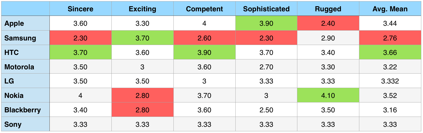Select the Sony row label
Image resolution: width=423 pixels, height=133 pixels.
click(x=13, y=124)
